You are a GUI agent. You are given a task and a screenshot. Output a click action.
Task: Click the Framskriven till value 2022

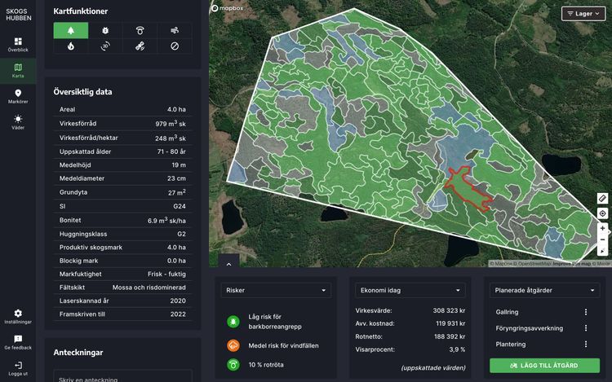pyautogui.click(x=178, y=314)
